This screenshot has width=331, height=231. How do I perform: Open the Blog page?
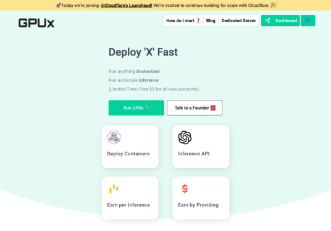coord(211,20)
